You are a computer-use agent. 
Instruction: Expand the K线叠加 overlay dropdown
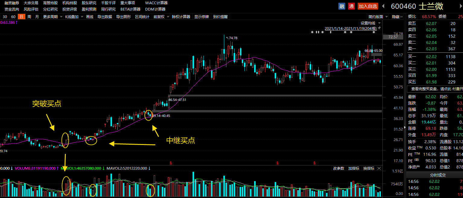pyautogui.click(x=74, y=17)
